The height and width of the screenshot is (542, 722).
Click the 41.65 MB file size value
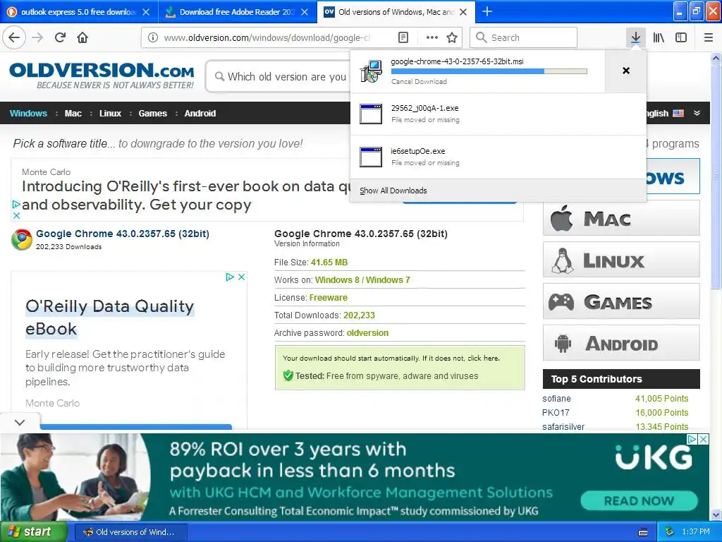point(329,263)
